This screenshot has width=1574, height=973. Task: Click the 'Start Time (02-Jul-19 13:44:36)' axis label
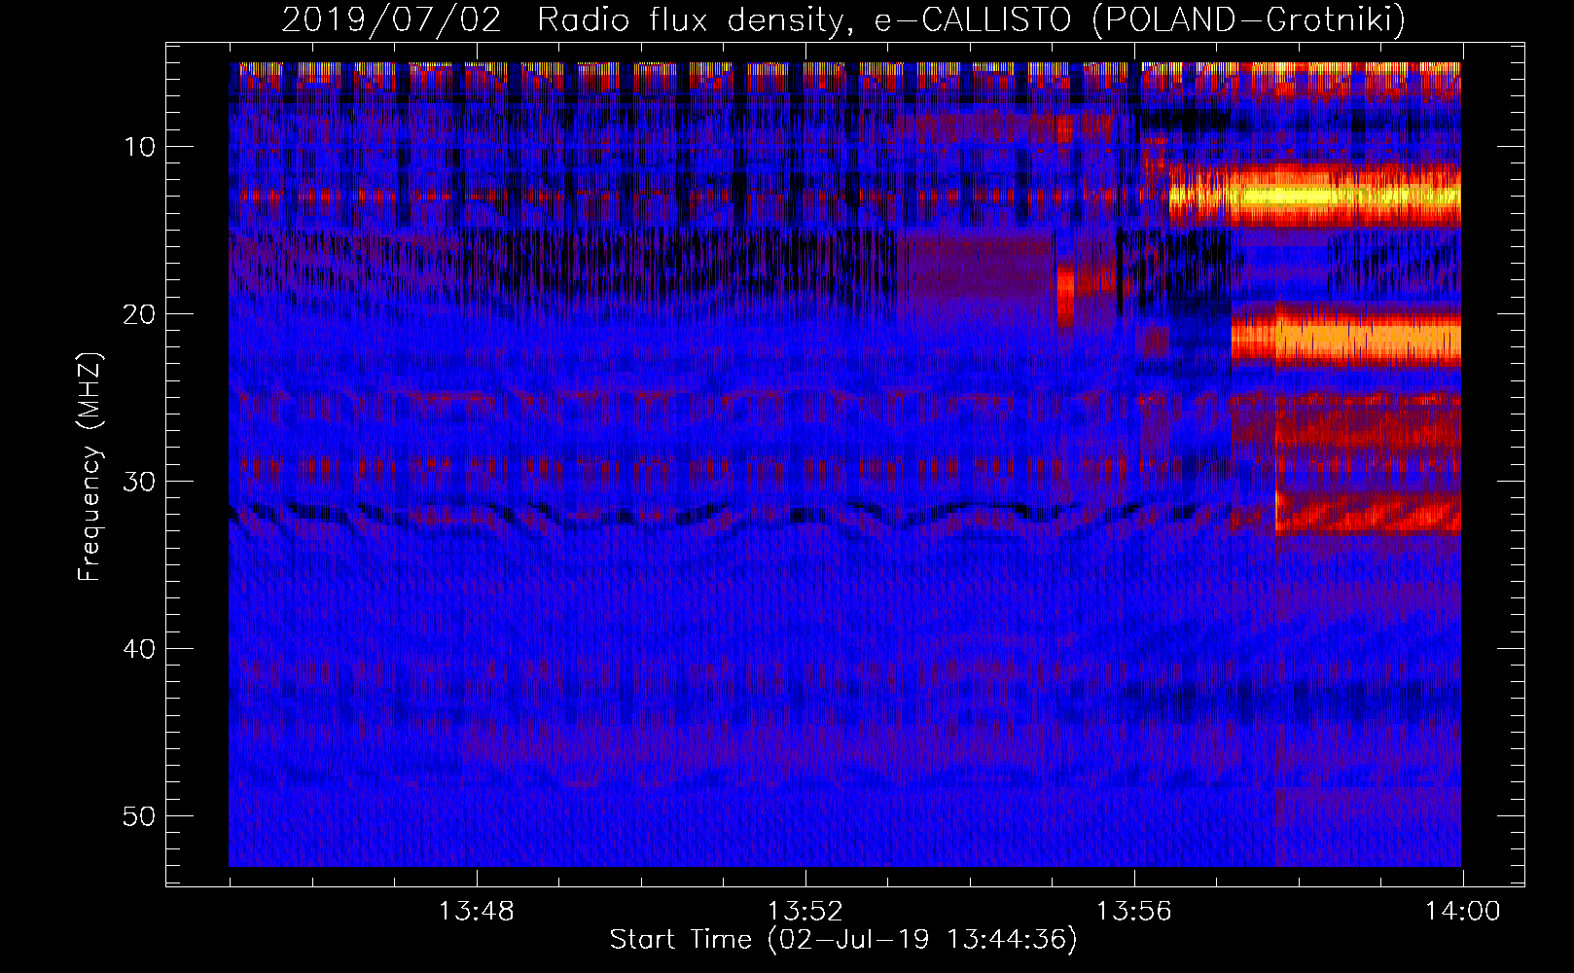843,940
